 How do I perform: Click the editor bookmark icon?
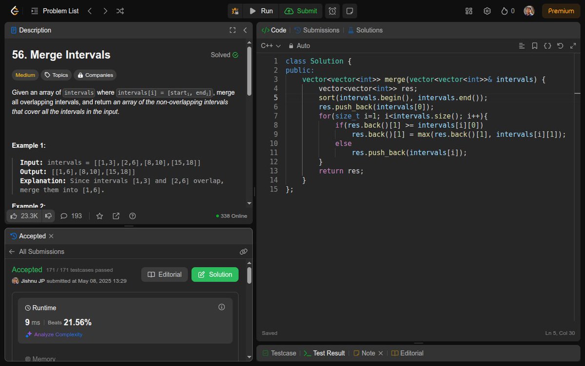coord(535,46)
